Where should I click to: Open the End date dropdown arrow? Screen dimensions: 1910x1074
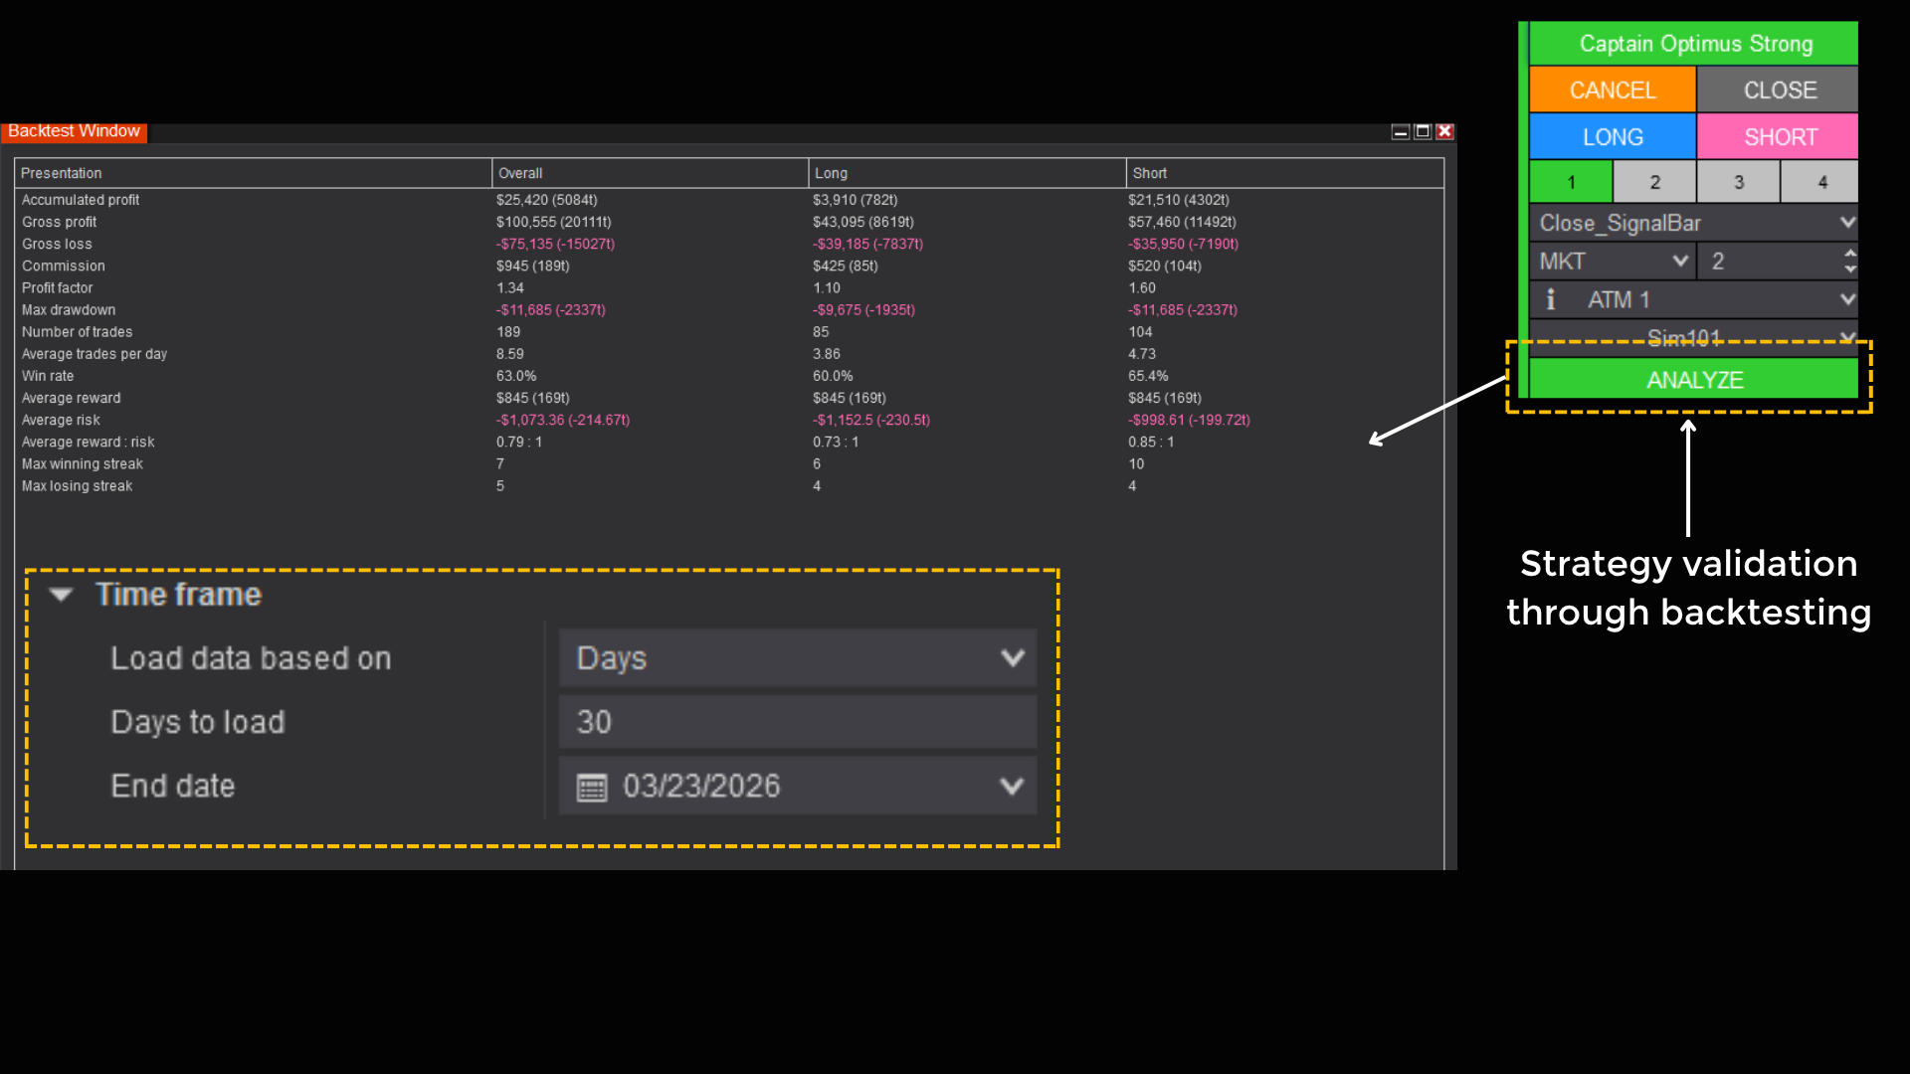(1012, 787)
